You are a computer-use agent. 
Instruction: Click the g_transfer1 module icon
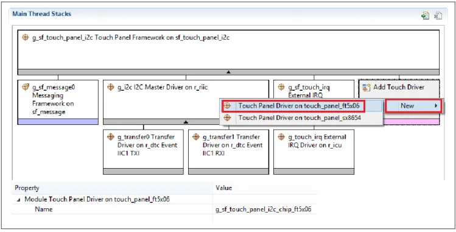pos(195,136)
